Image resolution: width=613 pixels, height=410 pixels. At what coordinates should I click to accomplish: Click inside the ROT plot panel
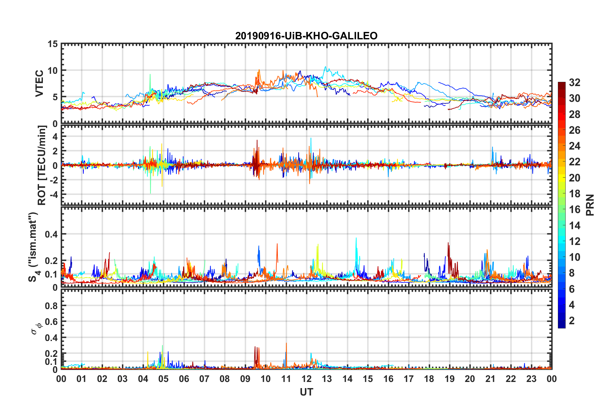pos(306,165)
